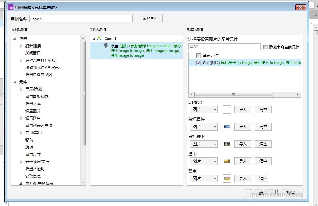Screen dimensions: 318x206
Task: Clear the 鼠标悬停 state image
Action: pos(263,127)
